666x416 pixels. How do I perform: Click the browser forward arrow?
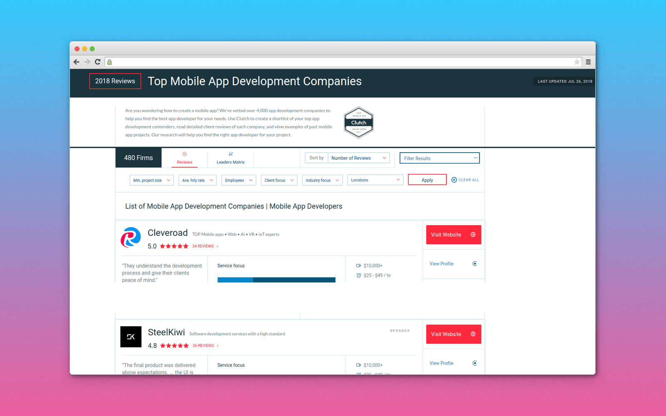pyautogui.click(x=87, y=62)
